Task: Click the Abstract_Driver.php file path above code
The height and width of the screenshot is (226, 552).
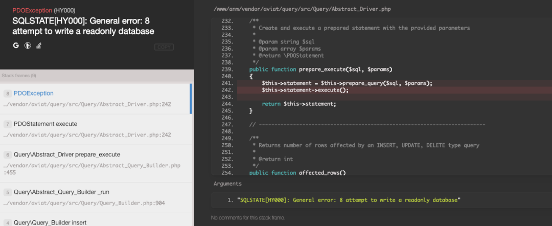Action: pos(302,9)
